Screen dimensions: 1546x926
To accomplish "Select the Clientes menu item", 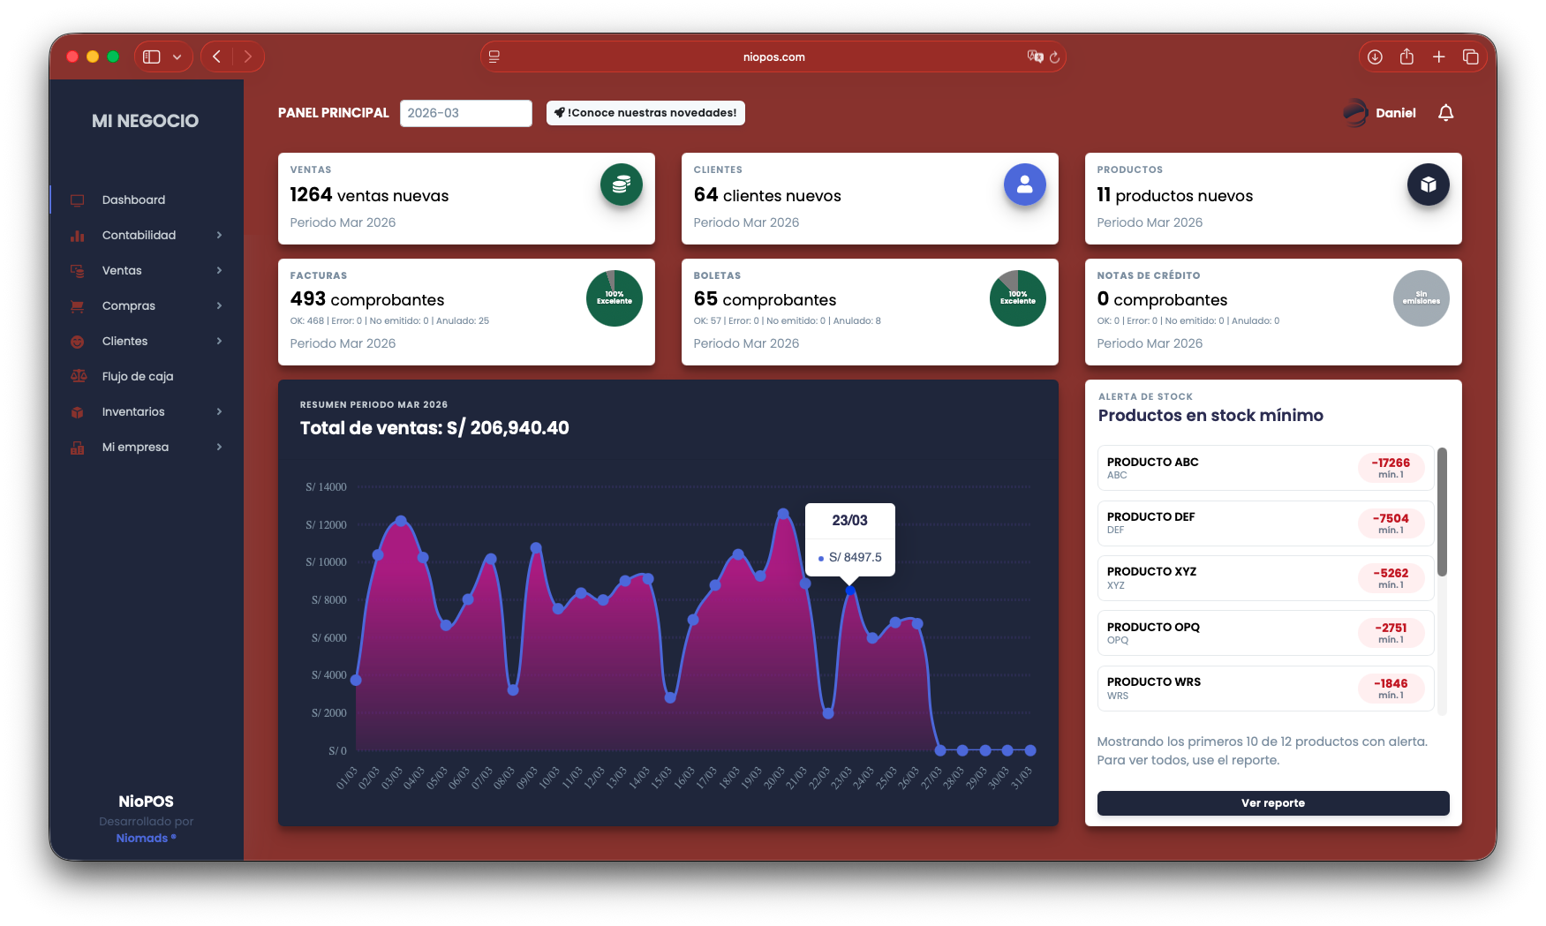I will coord(124,341).
